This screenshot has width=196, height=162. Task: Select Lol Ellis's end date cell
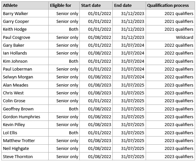click(x=129, y=133)
